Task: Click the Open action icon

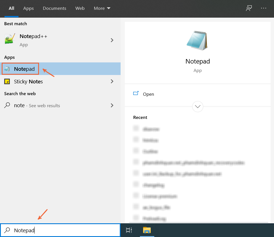Action: (x=136, y=93)
